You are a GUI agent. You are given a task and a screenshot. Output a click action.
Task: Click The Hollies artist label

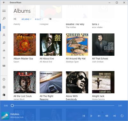[71, 27]
